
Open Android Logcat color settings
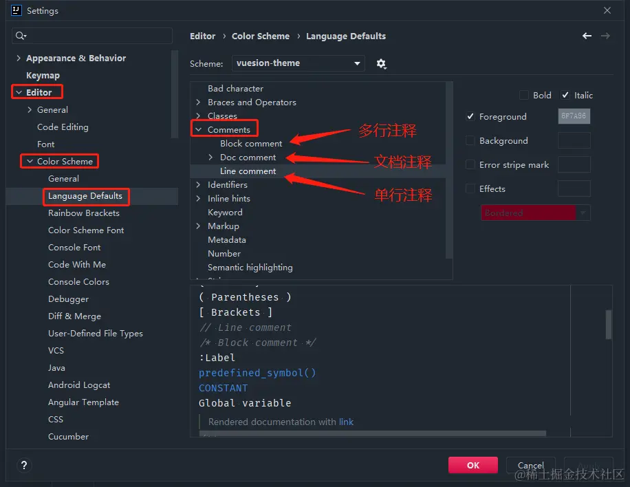click(x=78, y=385)
